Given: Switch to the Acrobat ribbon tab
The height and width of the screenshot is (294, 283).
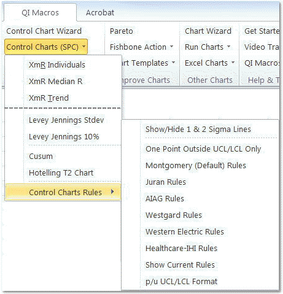Looking at the screenshot, I should pyautogui.click(x=100, y=13).
